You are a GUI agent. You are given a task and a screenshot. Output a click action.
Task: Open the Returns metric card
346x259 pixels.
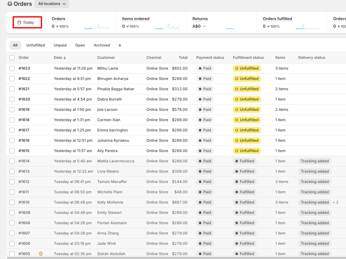point(221,22)
